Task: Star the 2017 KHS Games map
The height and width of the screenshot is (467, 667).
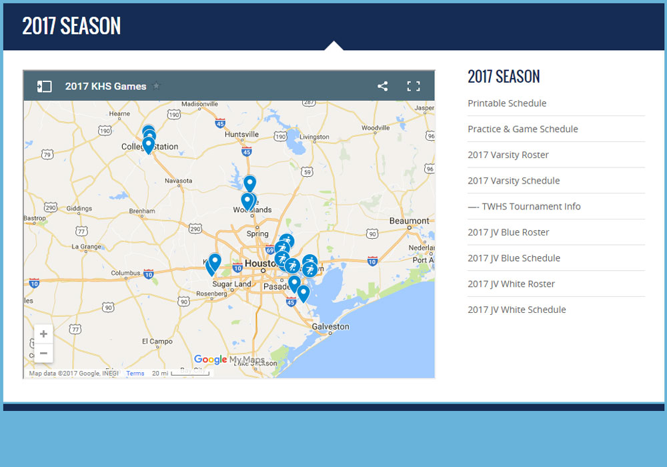Action: click(x=157, y=86)
